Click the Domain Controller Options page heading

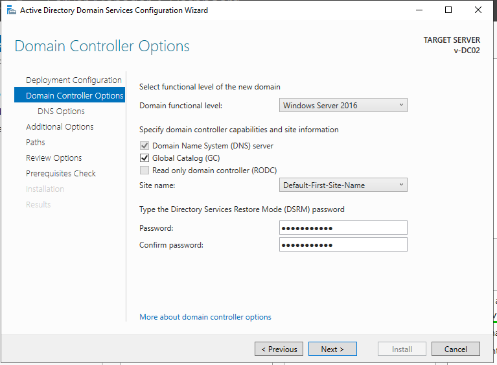[x=102, y=46]
